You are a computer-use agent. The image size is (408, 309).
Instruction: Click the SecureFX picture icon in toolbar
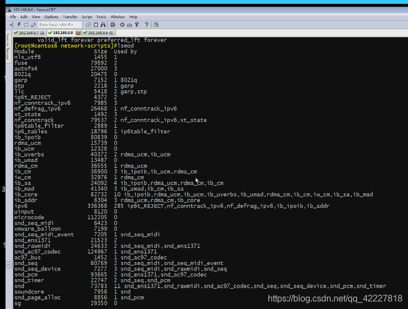(156, 25)
